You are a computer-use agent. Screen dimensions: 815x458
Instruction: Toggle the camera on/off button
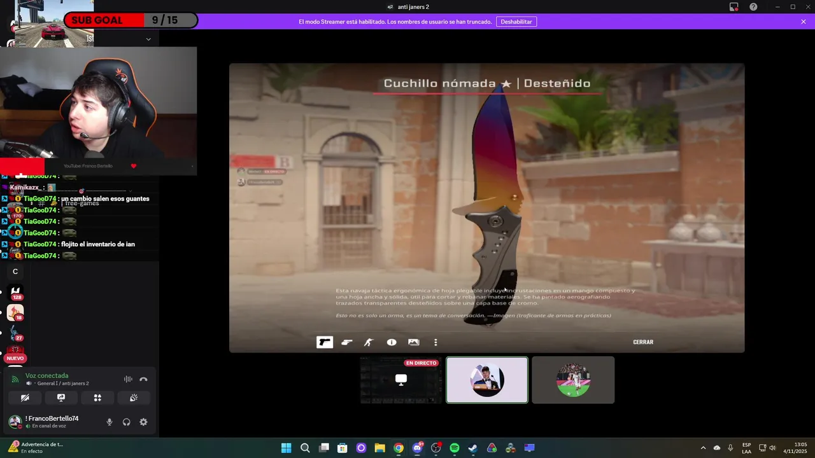tap(25, 398)
